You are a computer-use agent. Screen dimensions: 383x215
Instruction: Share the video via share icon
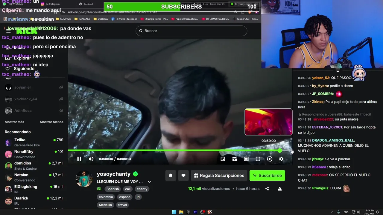point(267,189)
